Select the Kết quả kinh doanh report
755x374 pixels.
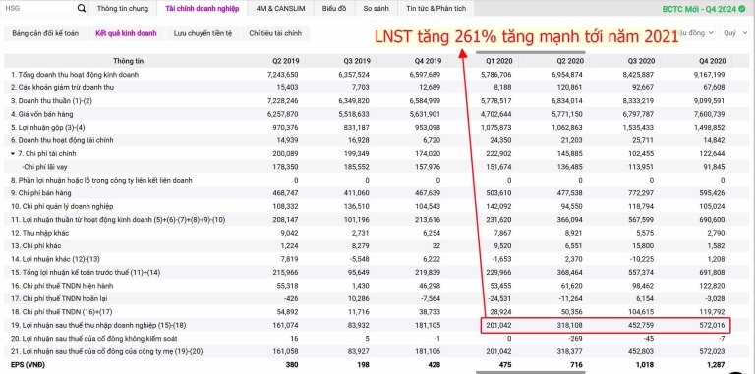click(126, 33)
